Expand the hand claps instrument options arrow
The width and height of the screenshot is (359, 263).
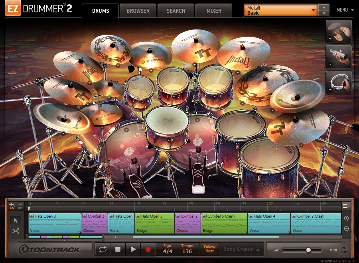(330, 39)
